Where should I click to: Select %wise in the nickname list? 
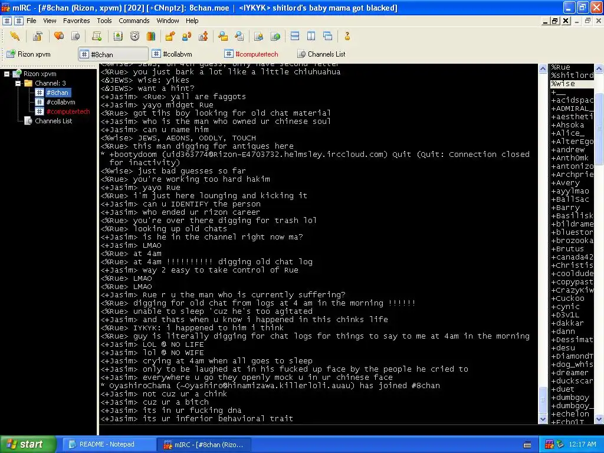pos(572,84)
